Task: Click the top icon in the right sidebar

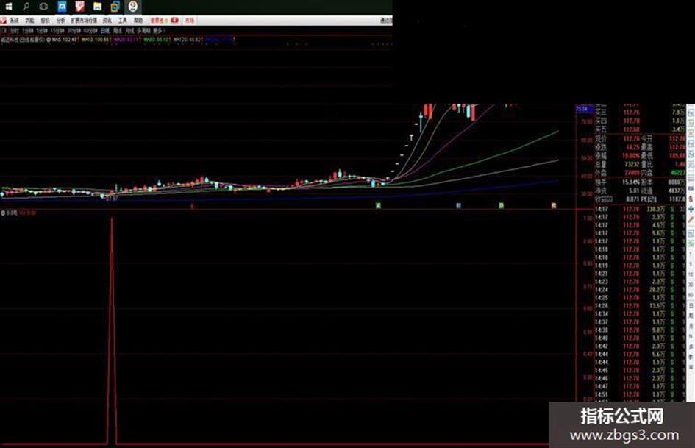Action: click(691, 113)
